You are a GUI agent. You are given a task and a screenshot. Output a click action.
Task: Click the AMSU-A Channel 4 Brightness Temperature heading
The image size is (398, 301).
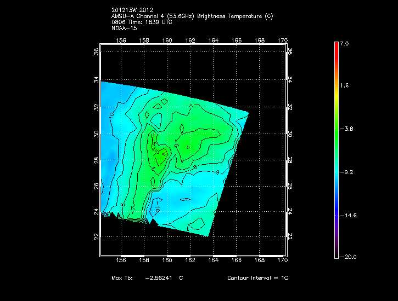[x=192, y=16]
